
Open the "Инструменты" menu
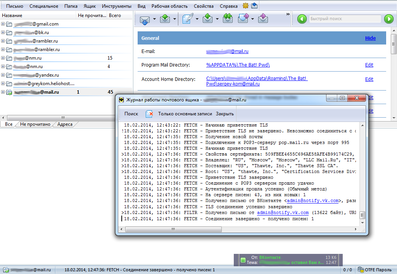[x=117, y=6]
